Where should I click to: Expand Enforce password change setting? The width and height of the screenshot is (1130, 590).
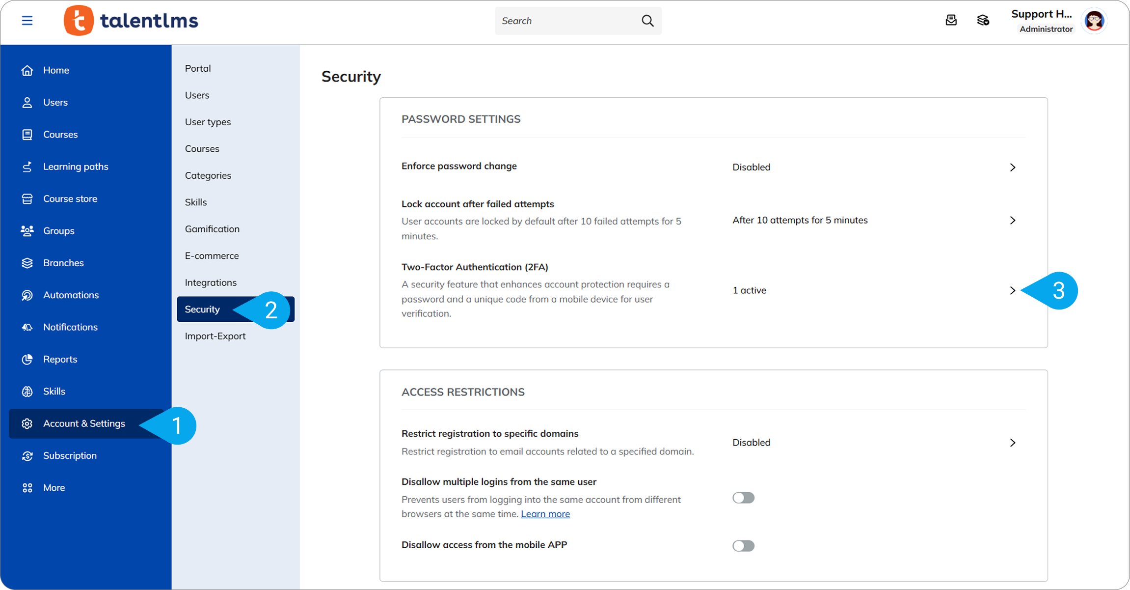click(x=1012, y=168)
